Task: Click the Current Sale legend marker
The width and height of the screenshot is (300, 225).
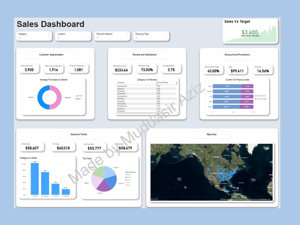Action: coord(256,96)
